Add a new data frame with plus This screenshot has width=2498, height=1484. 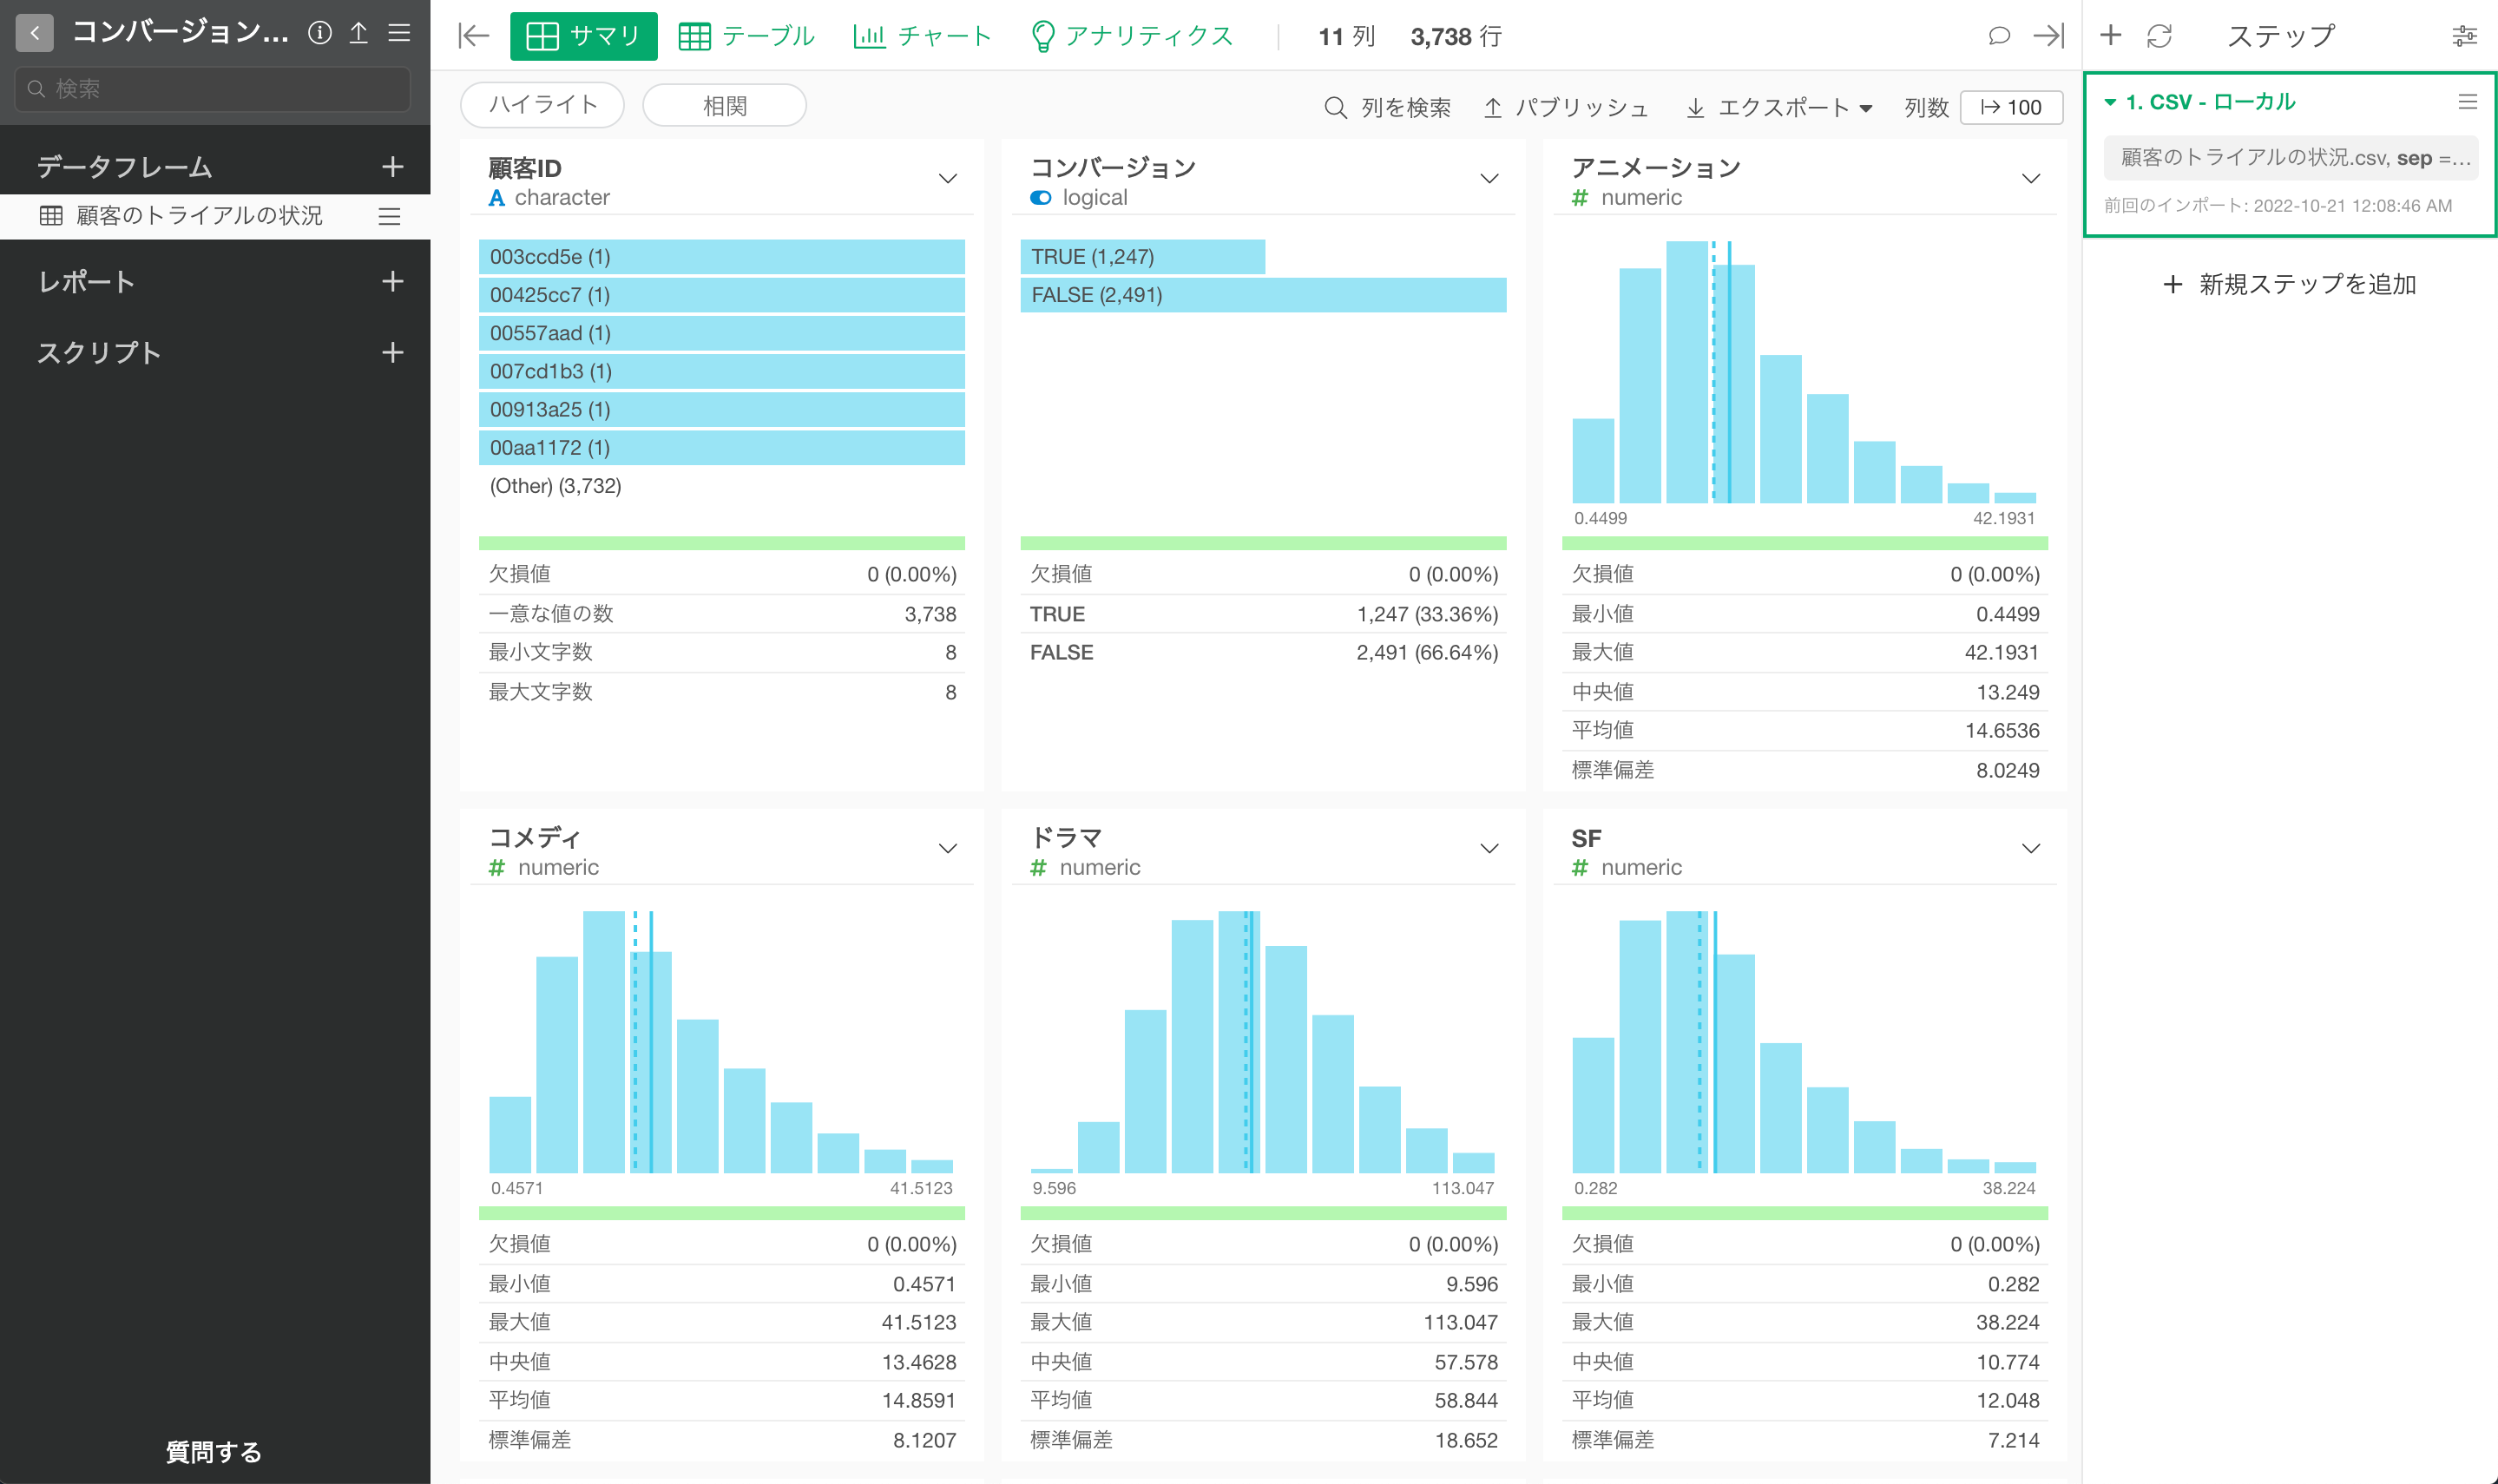392,167
